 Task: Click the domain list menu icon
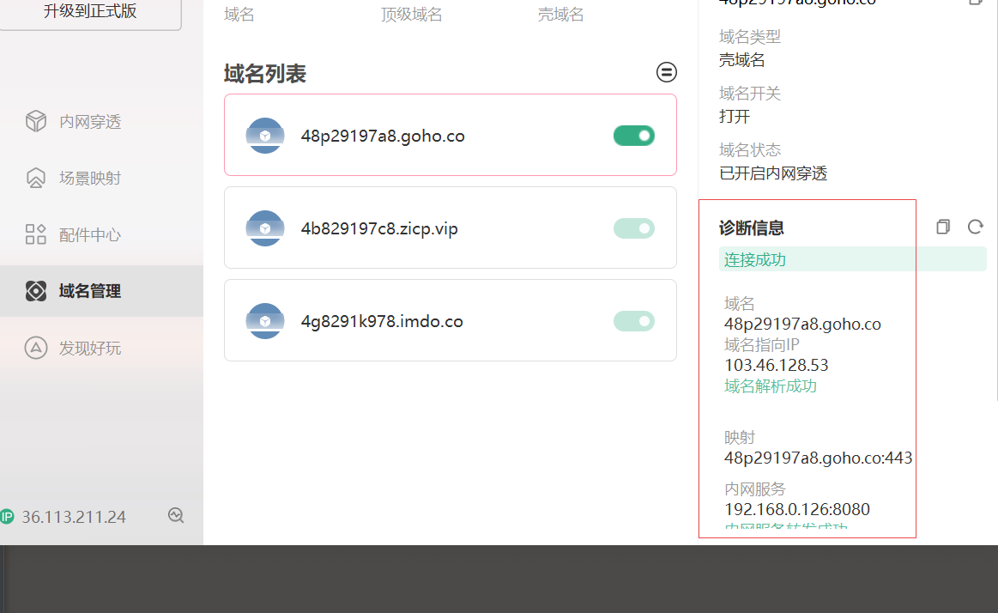667,72
